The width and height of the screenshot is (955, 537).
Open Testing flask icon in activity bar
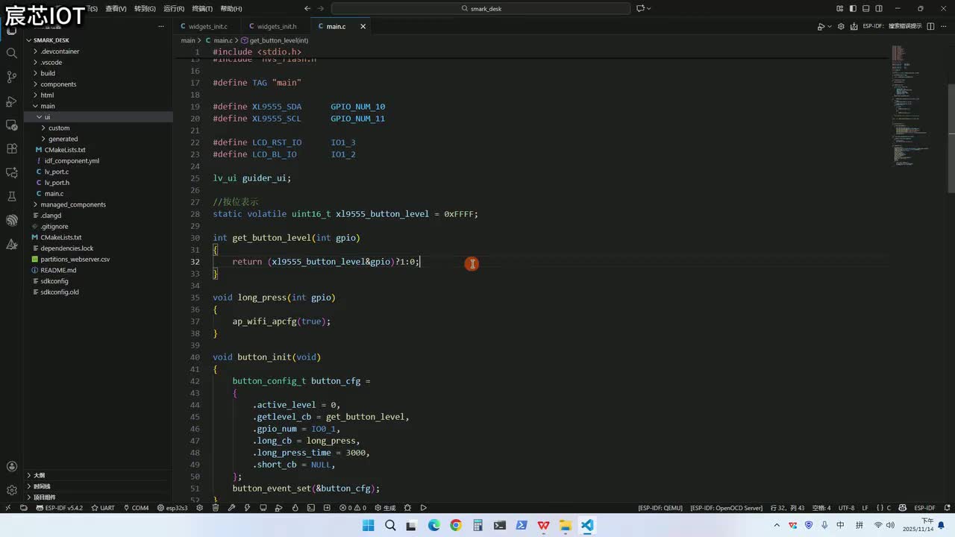click(11, 196)
